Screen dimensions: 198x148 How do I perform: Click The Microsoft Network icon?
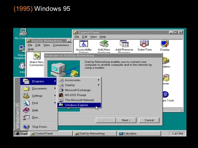pos(61,100)
